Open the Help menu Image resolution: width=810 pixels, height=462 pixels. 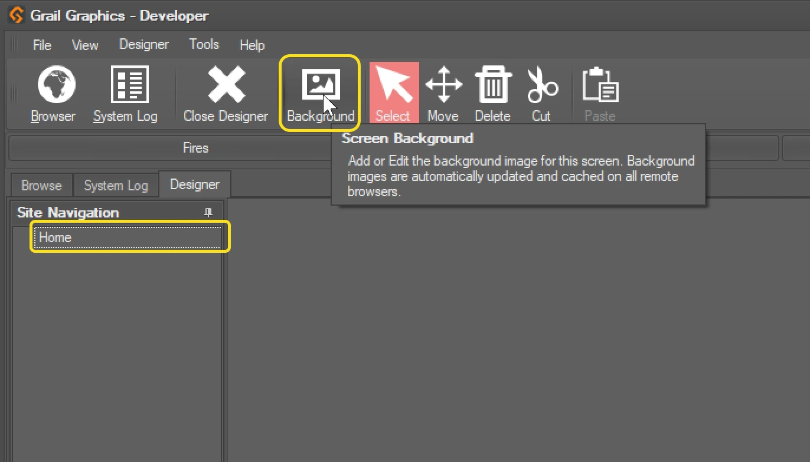252,45
